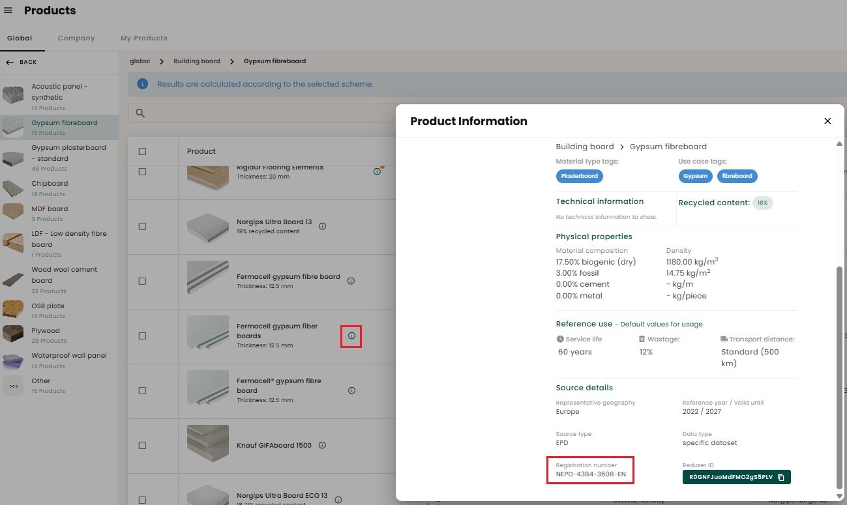Close the Product Information dialog

point(827,121)
